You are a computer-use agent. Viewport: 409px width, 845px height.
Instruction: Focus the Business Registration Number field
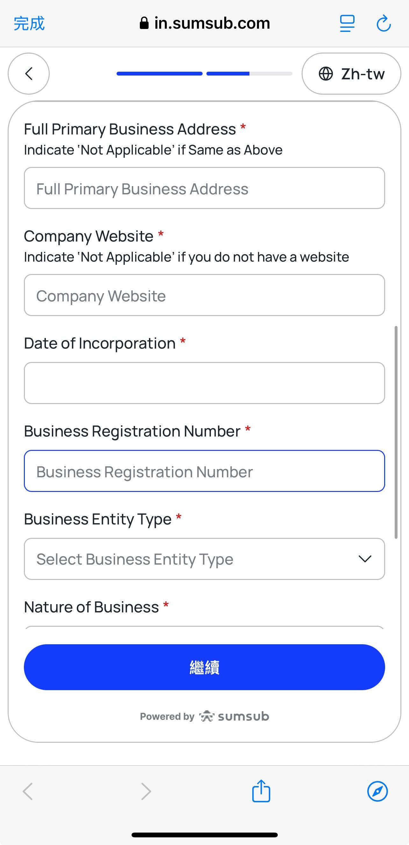coord(204,471)
